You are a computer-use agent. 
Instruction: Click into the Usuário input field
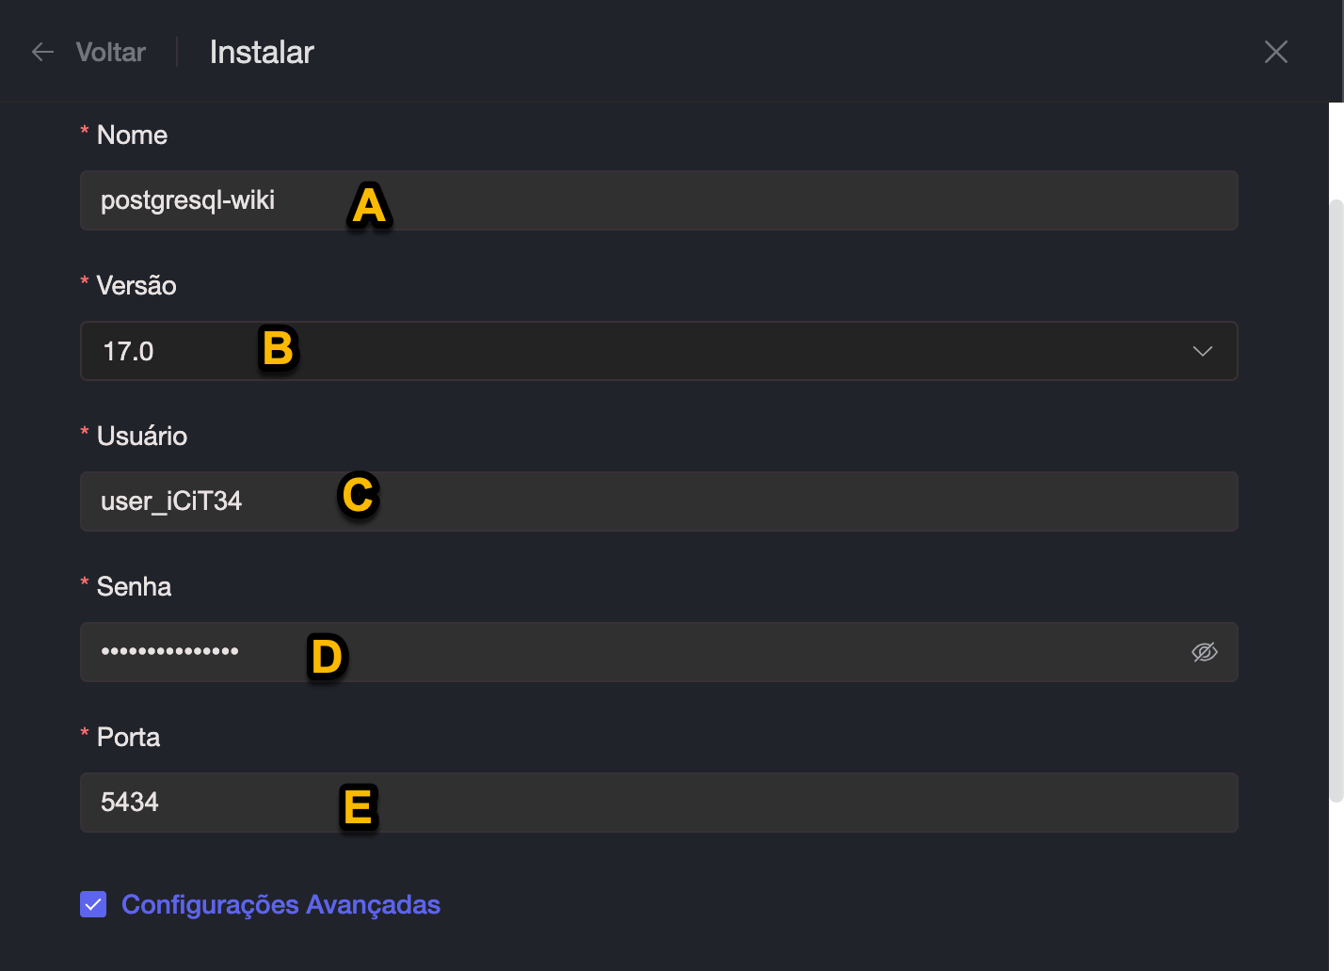click(x=659, y=501)
